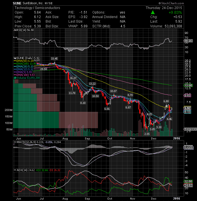Screen dimensions: 197x201
Task: Click the 'EMA(200) 13.96' legend entry
Action: pyautogui.click(x=26, y=64)
